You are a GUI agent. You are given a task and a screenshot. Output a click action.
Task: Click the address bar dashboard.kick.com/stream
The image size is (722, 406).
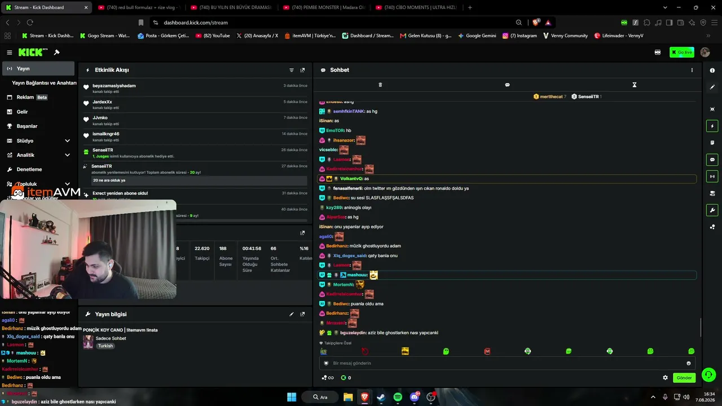tap(196, 23)
